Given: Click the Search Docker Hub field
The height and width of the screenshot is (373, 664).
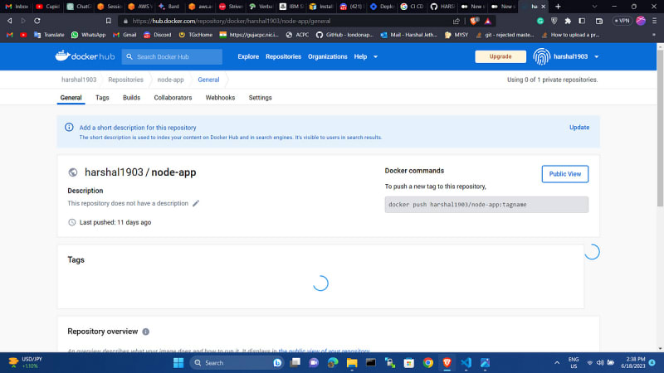Looking at the screenshot, I should [x=172, y=56].
